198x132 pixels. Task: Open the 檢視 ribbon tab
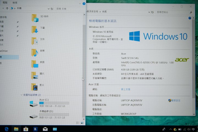point(15,2)
